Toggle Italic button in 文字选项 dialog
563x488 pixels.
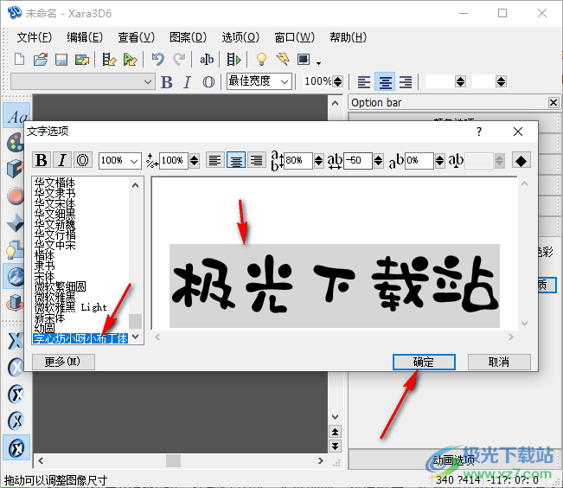click(62, 160)
